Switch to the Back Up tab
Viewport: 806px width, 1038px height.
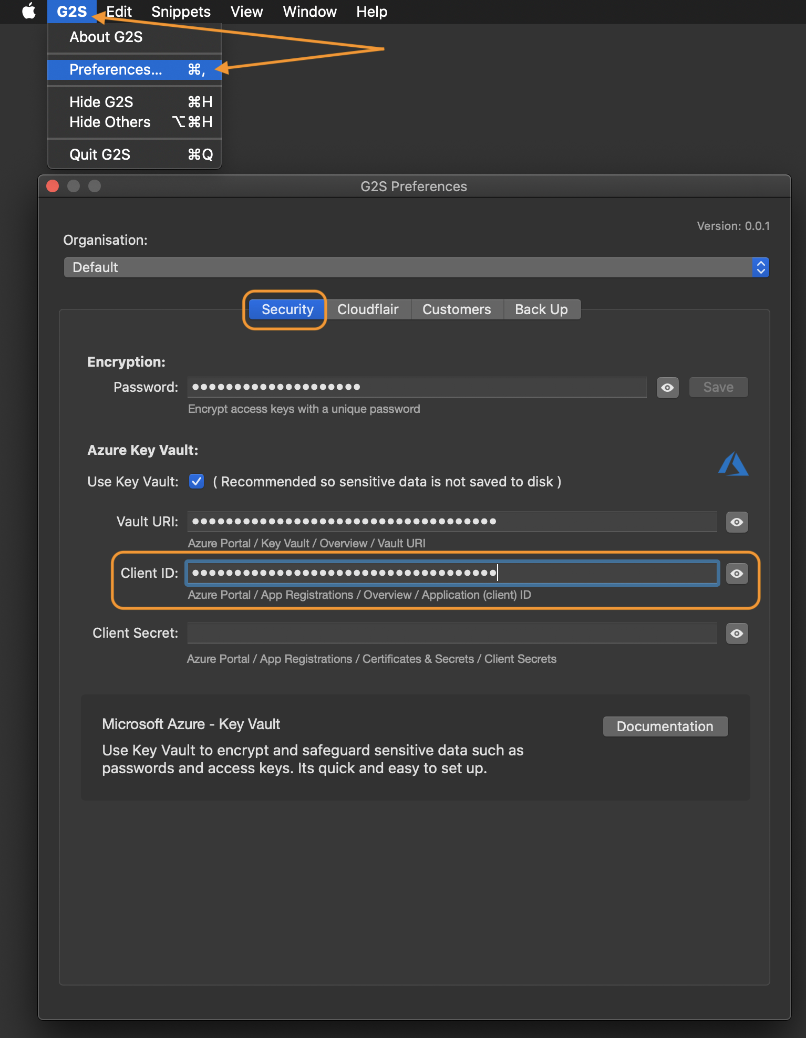click(x=542, y=309)
